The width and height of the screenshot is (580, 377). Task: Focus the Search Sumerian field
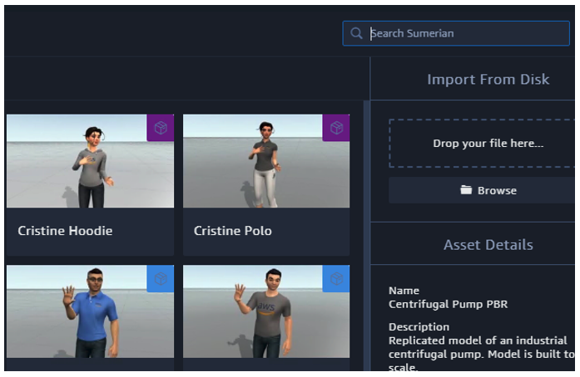[x=456, y=33]
